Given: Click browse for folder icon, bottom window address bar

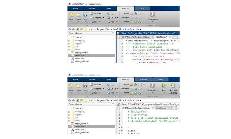Looking at the screenshot, I should [x=81, y=100].
